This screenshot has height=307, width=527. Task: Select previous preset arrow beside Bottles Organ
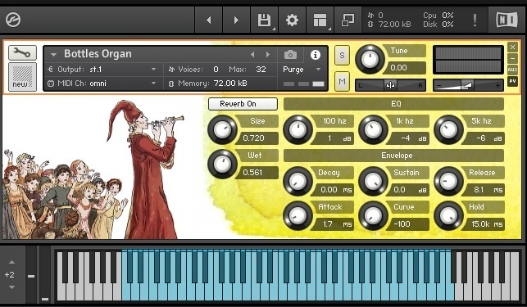pyautogui.click(x=252, y=54)
